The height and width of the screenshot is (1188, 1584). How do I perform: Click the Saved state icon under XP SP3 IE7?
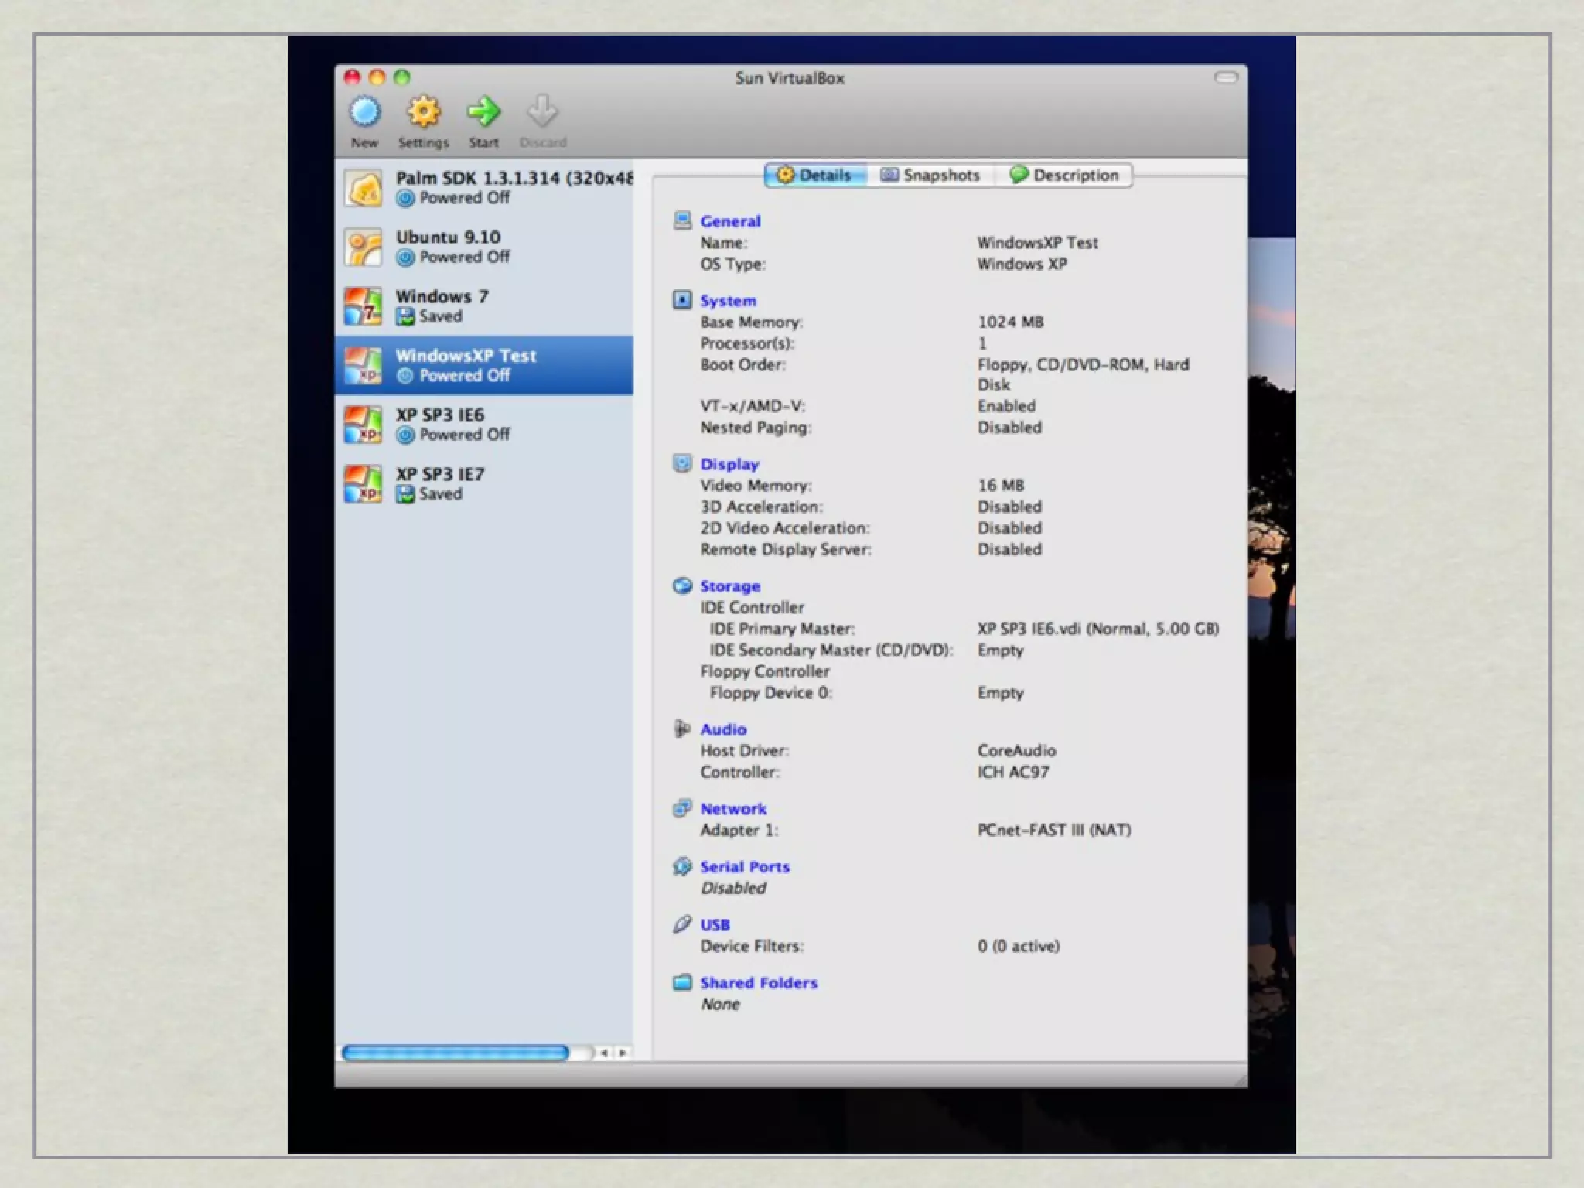pos(405,494)
